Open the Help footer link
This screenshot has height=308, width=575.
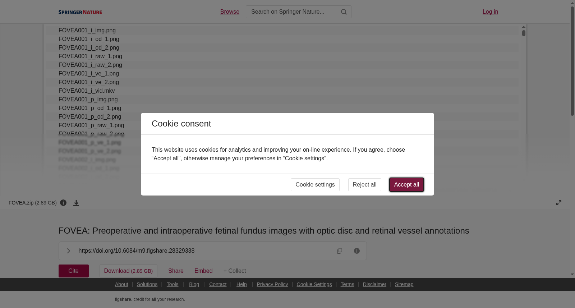(x=241, y=284)
